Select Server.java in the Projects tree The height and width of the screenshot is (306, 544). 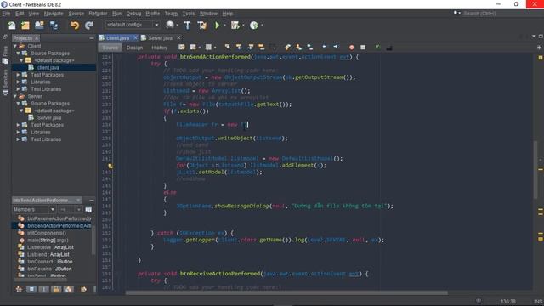(49, 118)
